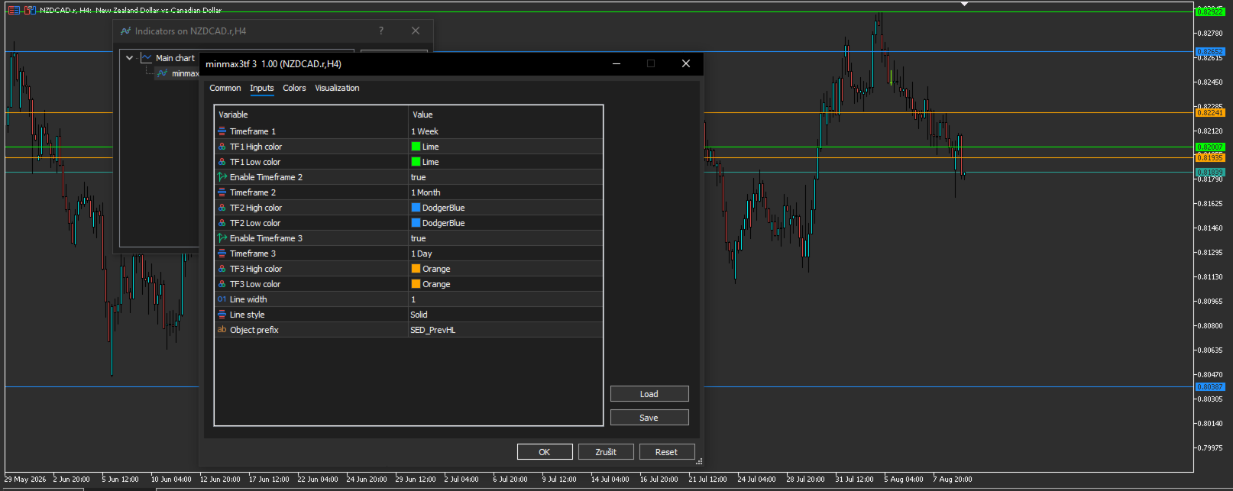Click the Enable Timeframe 2 row icon
Screen dimensions: 1233x491
(x=222, y=177)
